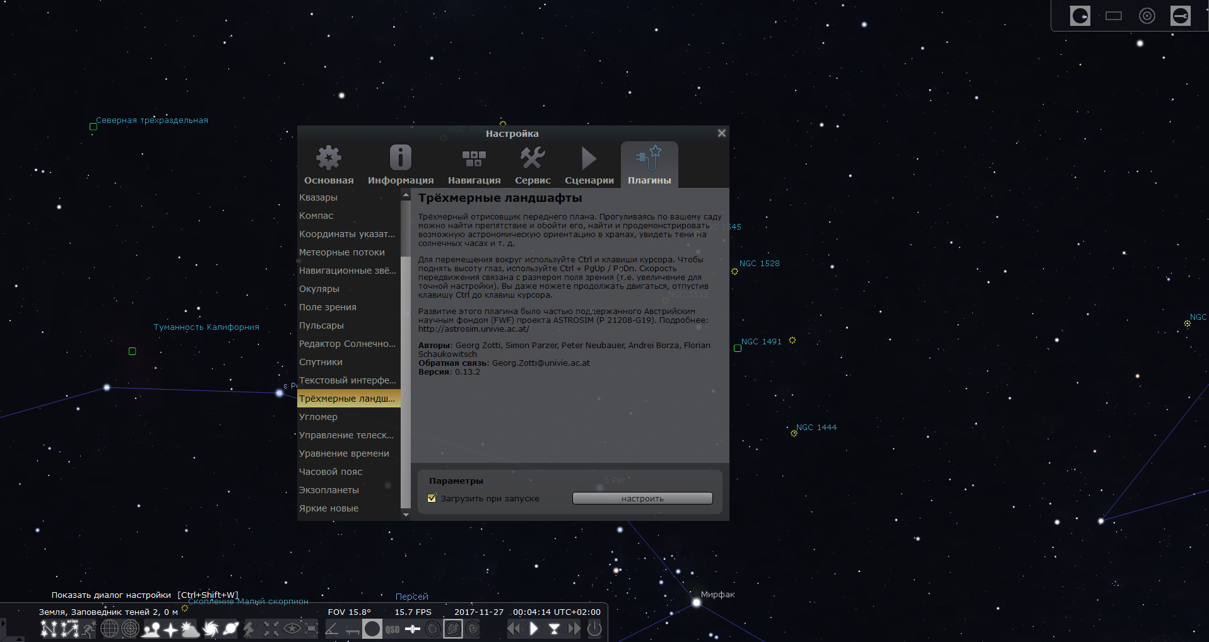
Task: Toggle the equatorial grid icon
Action: pos(110,629)
